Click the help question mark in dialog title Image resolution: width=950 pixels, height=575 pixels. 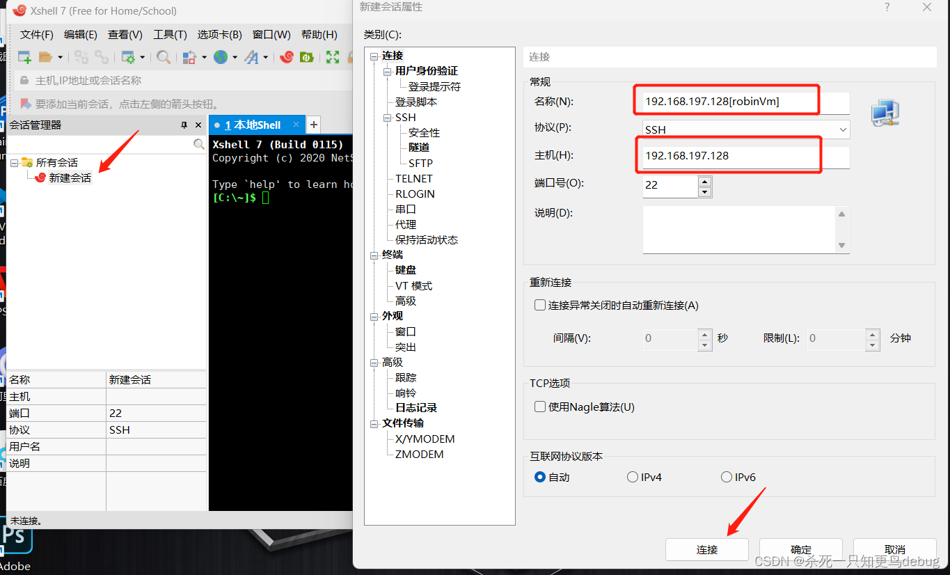click(887, 7)
